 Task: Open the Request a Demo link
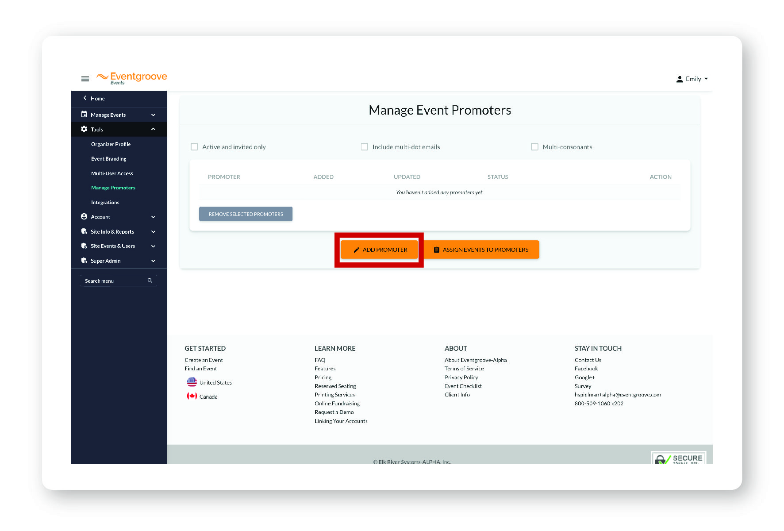click(x=334, y=412)
